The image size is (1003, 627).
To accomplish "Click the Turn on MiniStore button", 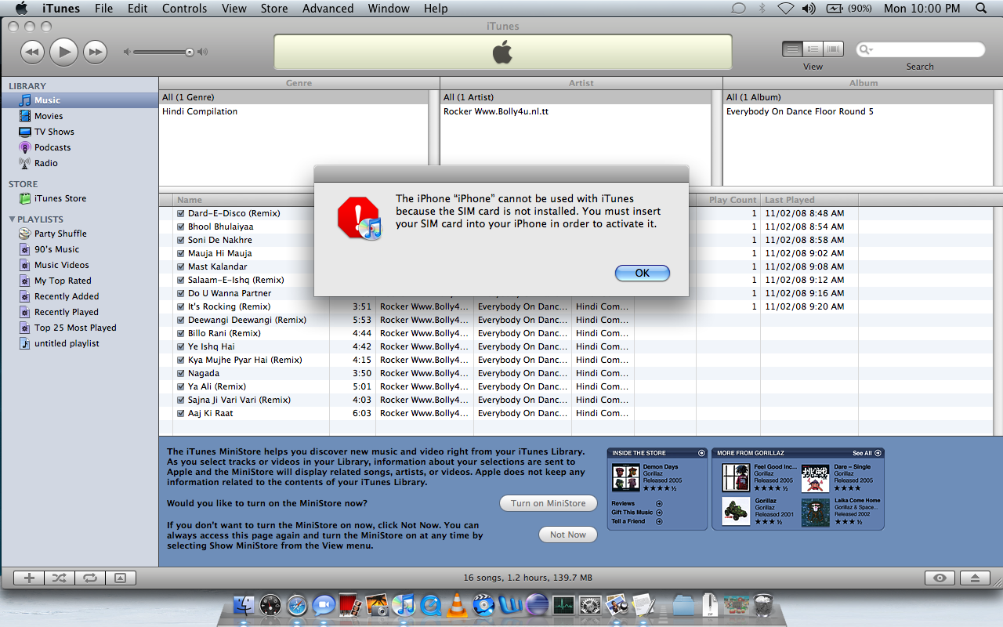I will [549, 503].
